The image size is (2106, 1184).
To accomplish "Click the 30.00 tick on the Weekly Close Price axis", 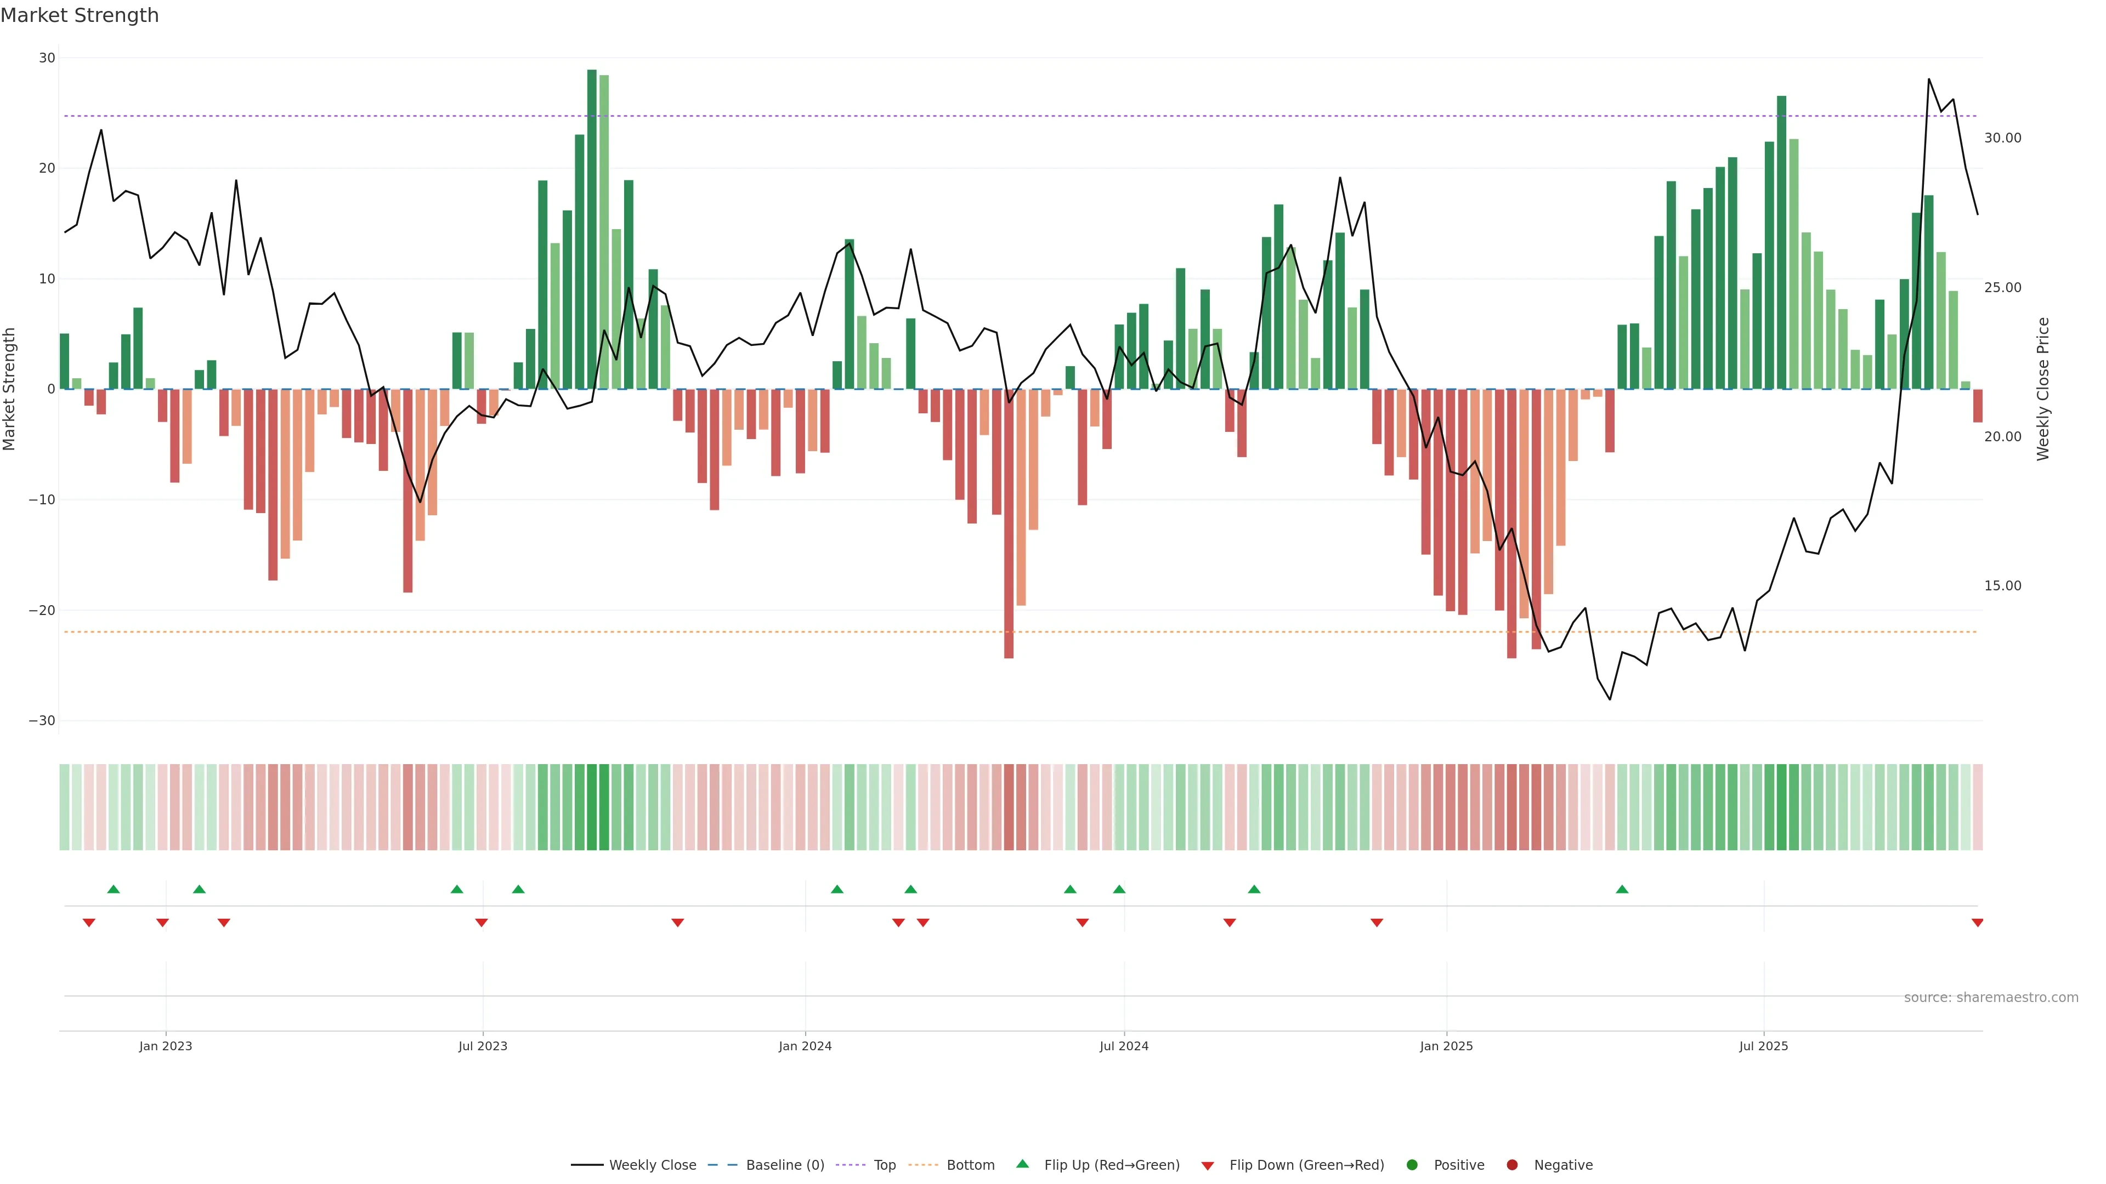I will [x=2002, y=138].
